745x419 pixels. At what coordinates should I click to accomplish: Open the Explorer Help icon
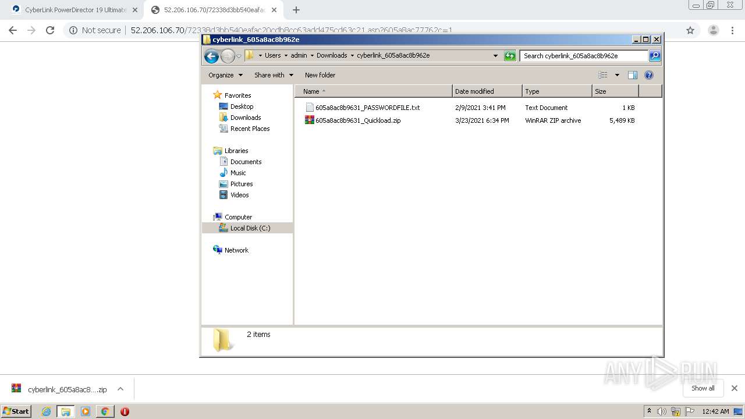tap(649, 75)
